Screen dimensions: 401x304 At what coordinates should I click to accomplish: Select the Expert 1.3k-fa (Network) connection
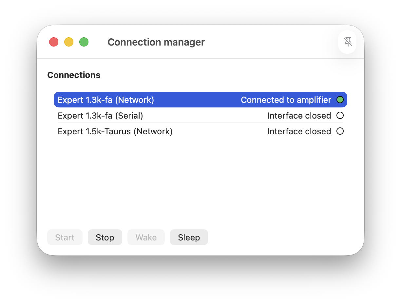pos(200,100)
